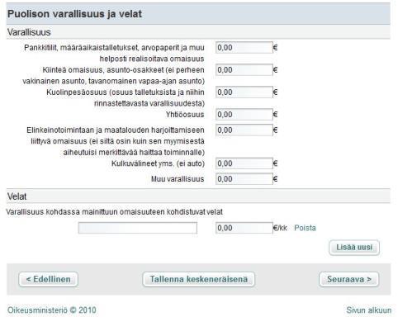The width and height of the screenshot is (412, 331).
Task: Click the Puolison varallisuus ja velat heading
Action: (x=74, y=14)
